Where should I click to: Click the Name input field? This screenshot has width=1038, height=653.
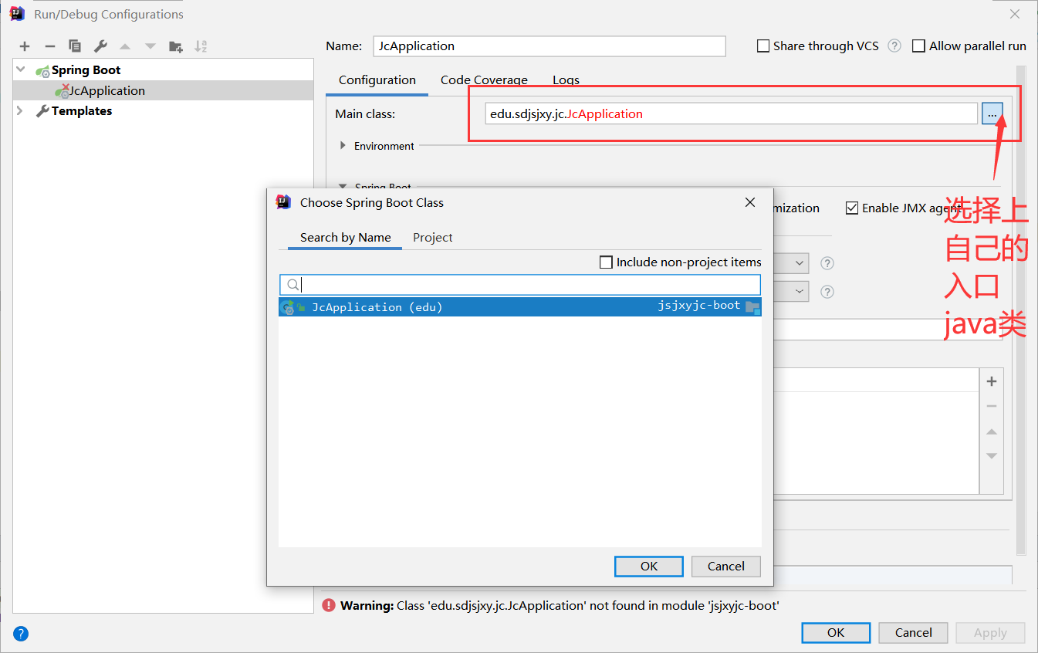(x=549, y=46)
